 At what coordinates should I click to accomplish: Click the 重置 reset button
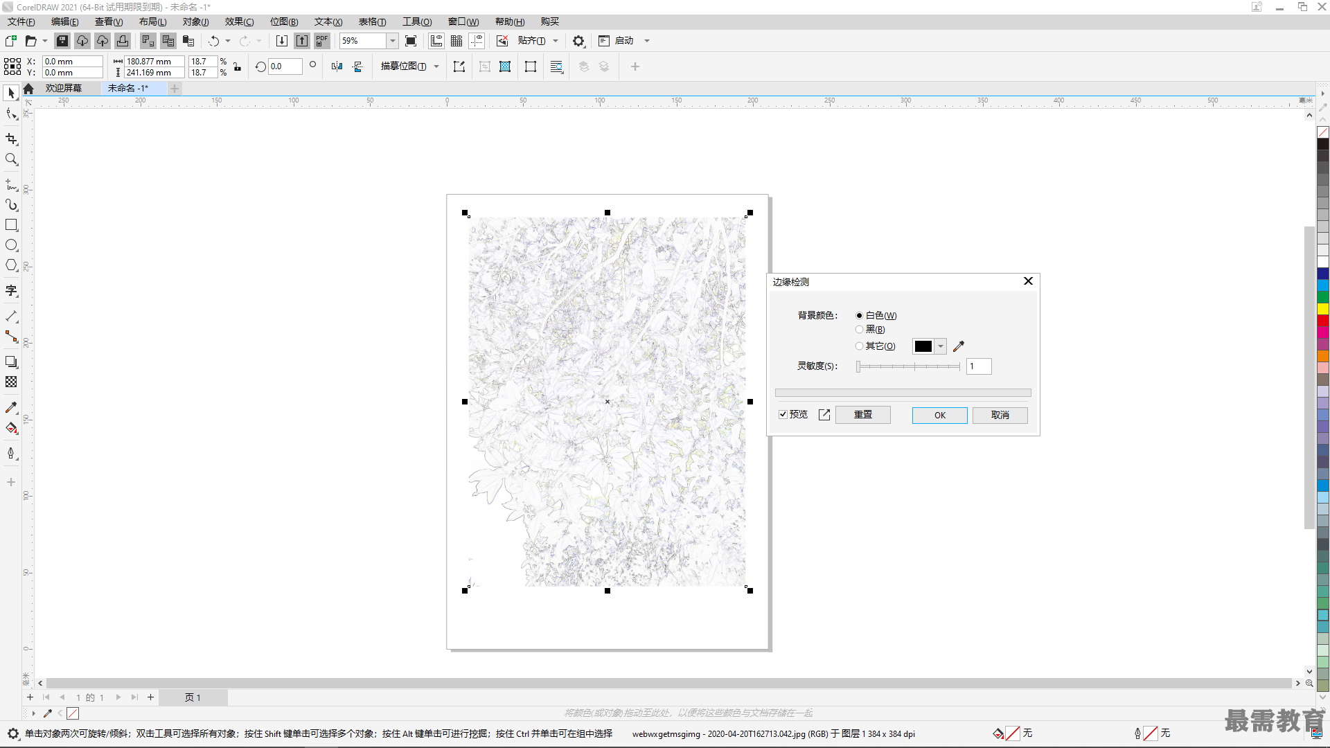point(863,415)
